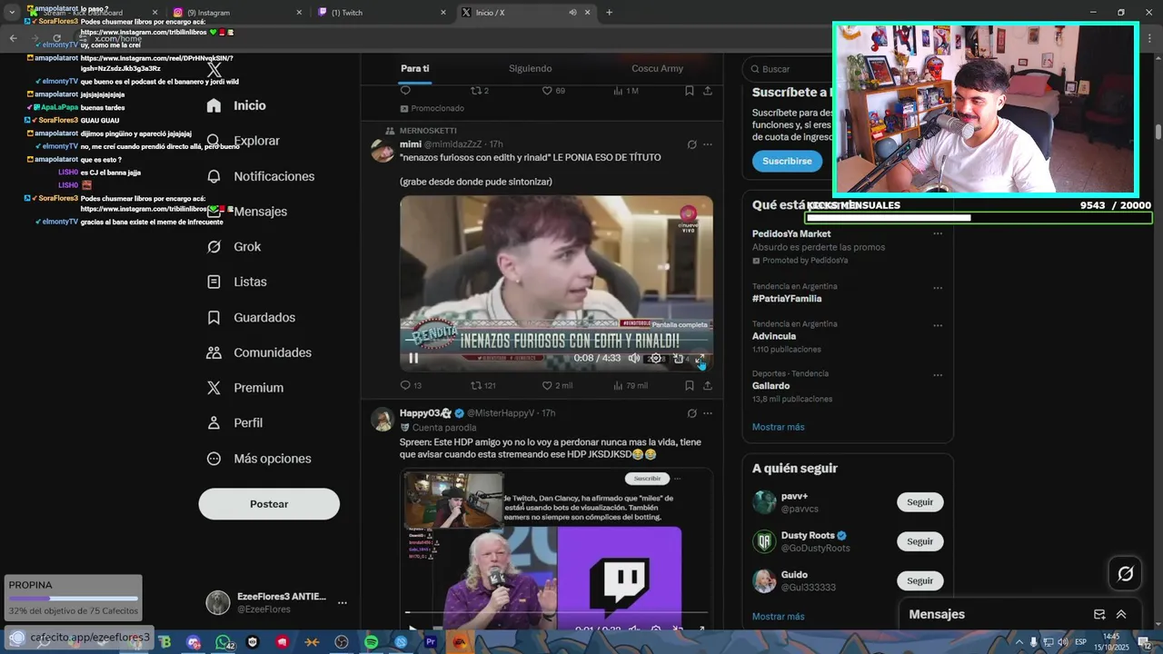Viewport: 1163px width, 654px height.
Task: Open options for PedidosYa Market trend
Action: [x=938, y=234]
